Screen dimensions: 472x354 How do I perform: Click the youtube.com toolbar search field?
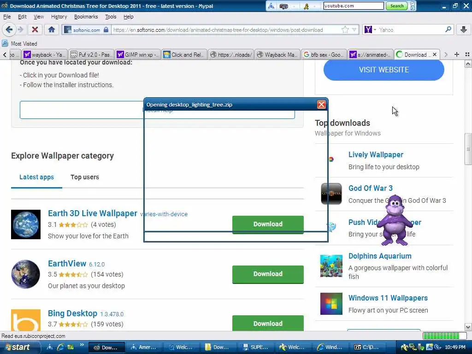354,6
